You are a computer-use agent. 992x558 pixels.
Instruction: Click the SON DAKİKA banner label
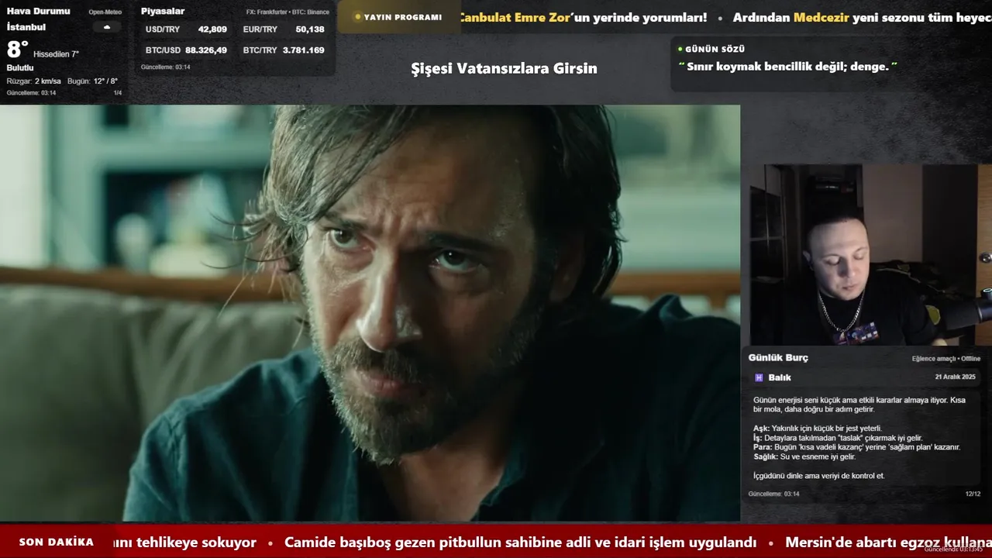coord(57,542)
